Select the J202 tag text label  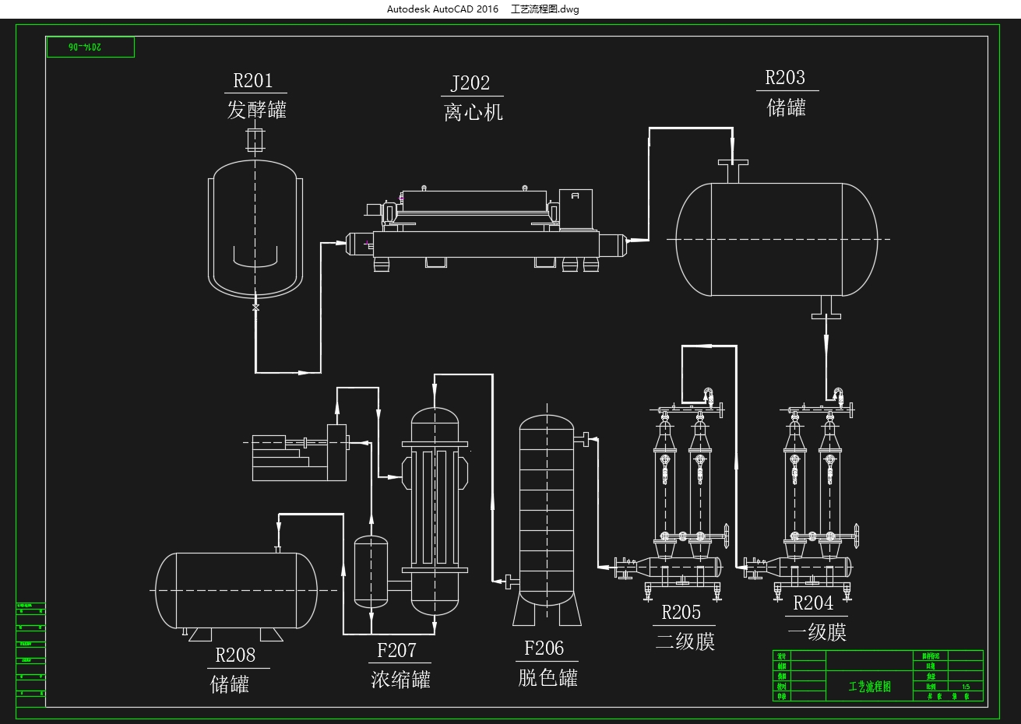[x=470, y=83]
